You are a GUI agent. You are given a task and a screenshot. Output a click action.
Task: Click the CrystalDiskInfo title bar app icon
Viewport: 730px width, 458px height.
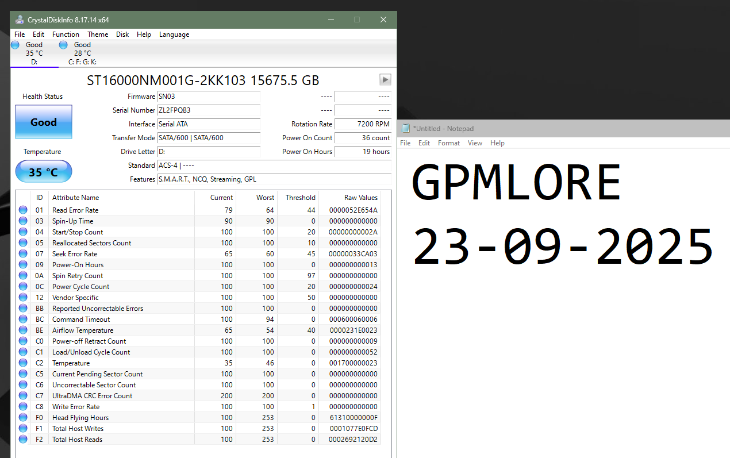click(20, 20)
